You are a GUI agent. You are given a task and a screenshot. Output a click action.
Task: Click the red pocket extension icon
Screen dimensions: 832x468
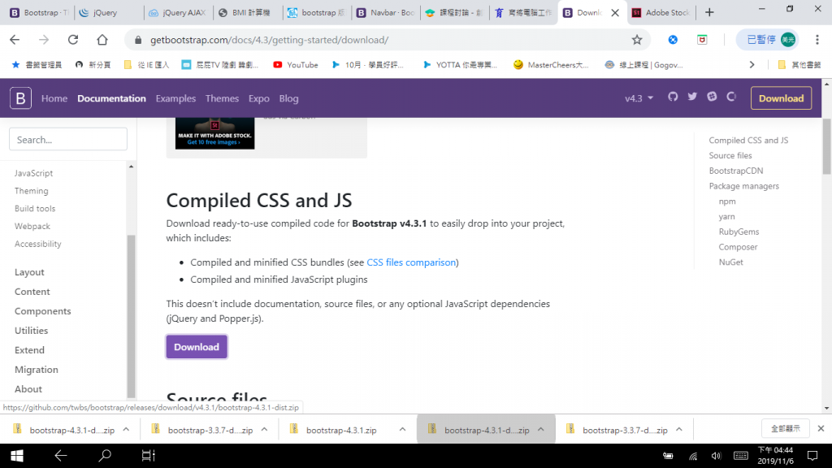click(702, 40)
